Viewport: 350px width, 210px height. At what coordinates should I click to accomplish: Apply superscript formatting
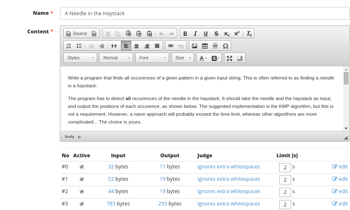pyautogui.click(x=237, y=33)
